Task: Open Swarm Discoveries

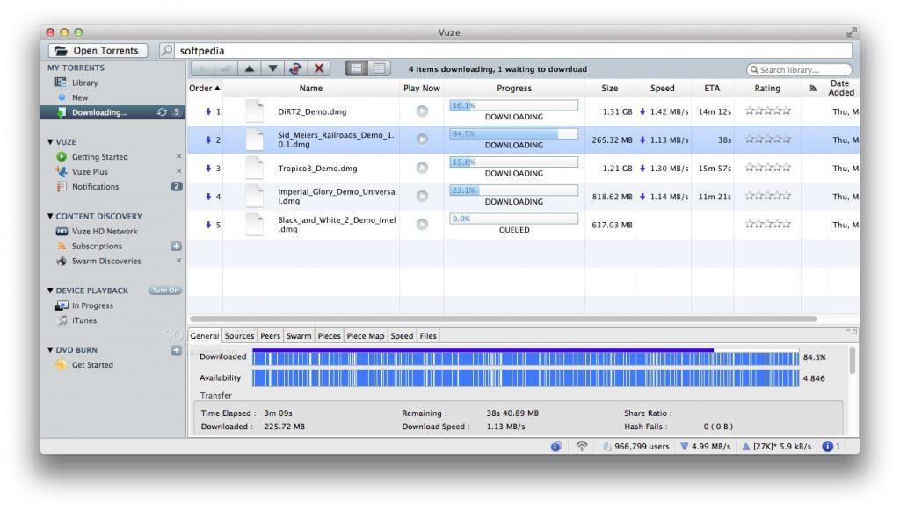Action: click(x=106, y=261)
